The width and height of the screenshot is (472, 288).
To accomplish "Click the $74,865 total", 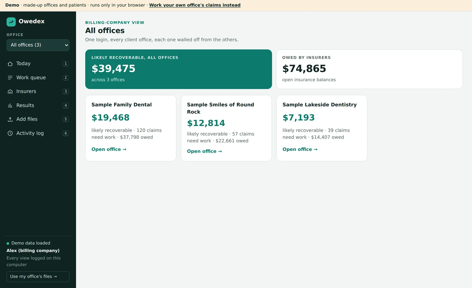I will pos(304,69).
